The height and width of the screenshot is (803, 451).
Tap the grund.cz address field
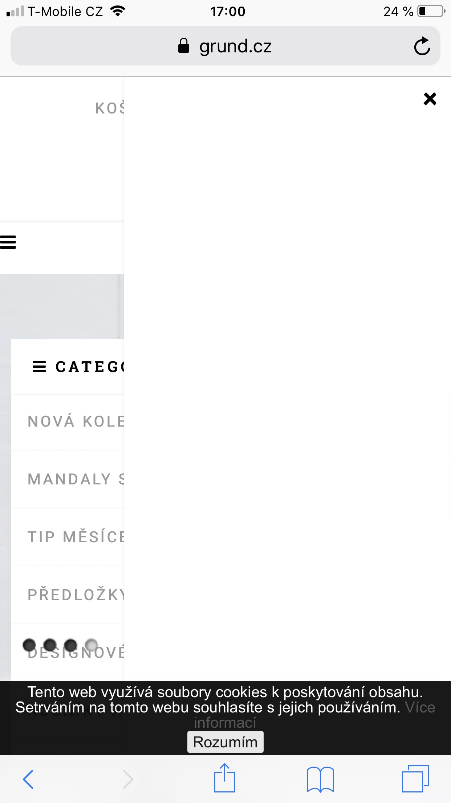225,46
